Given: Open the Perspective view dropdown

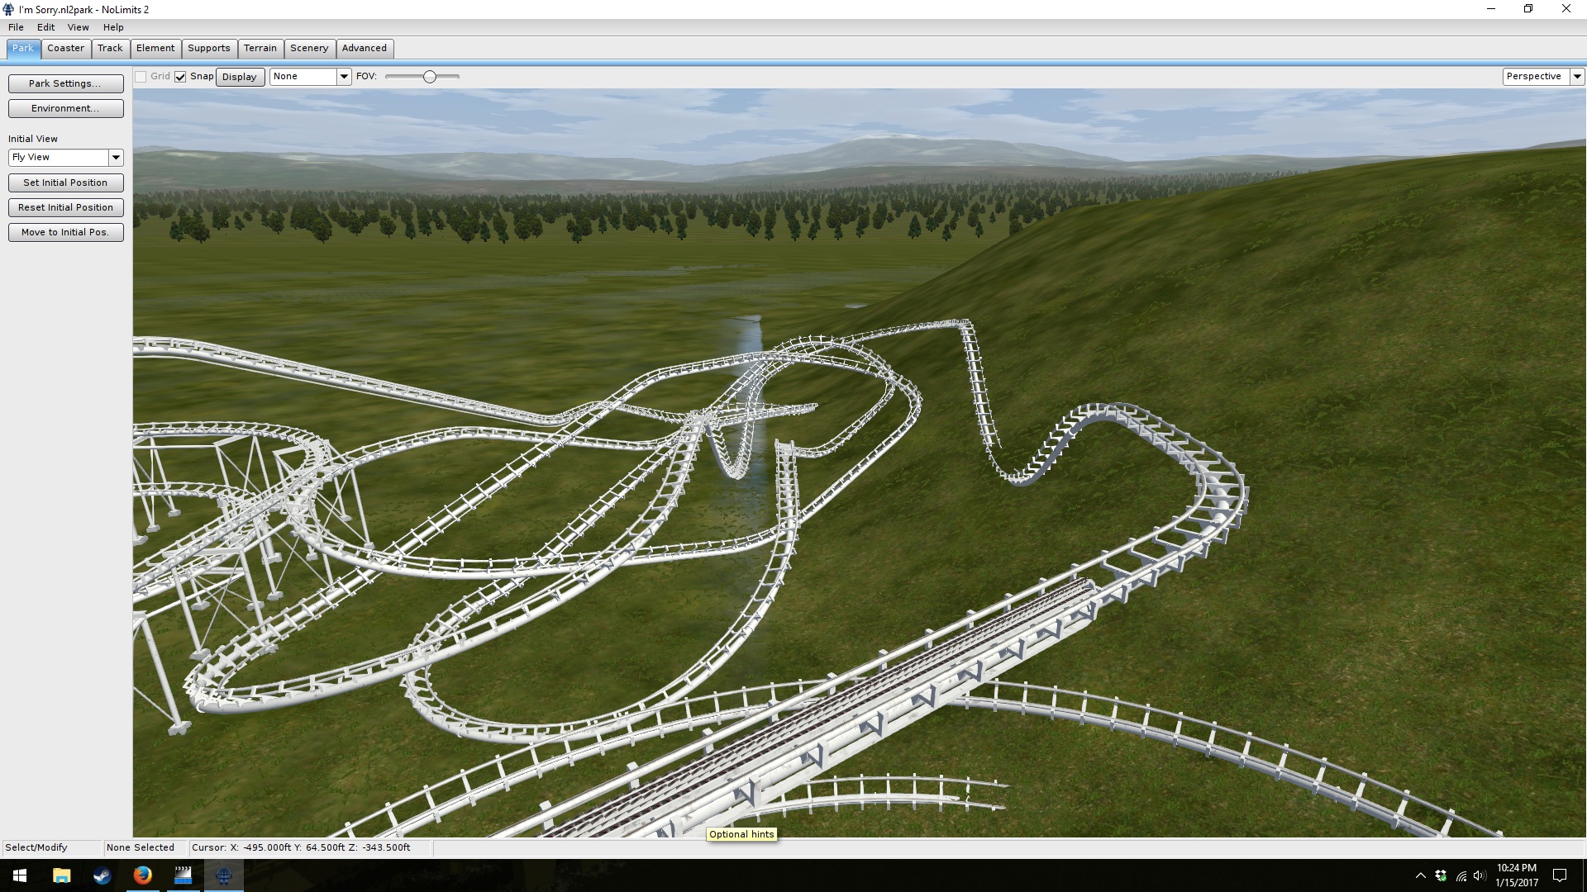Looking at the screenshot, I should click(1576, 76).
